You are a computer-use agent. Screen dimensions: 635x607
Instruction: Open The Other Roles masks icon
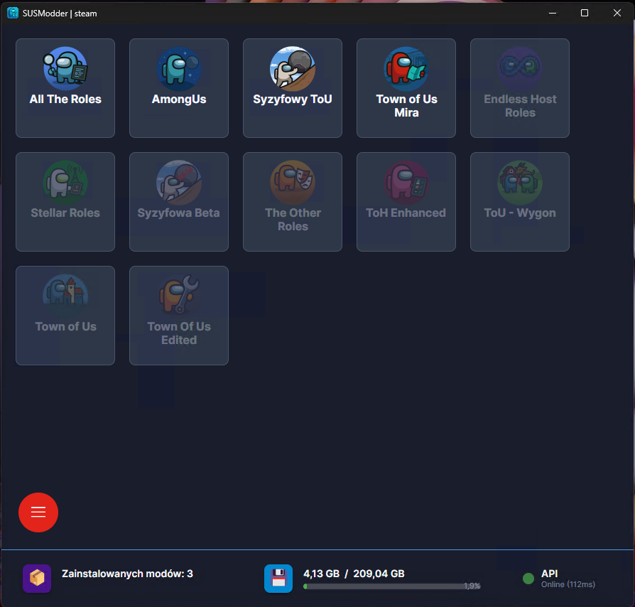pyautogui.click(x=293, y=182)
